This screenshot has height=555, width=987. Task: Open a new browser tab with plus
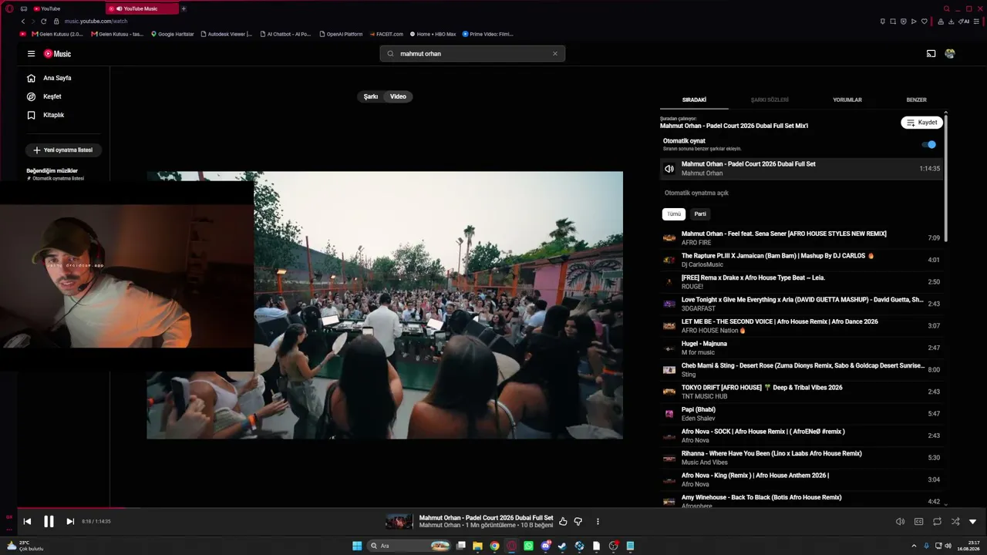click(184, 8)
